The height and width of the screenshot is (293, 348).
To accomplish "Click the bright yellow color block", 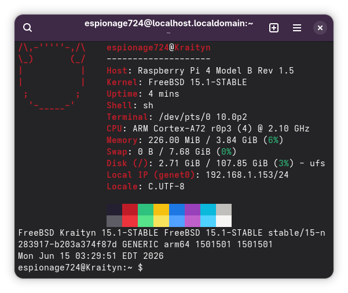I will [x=161, y=221].
